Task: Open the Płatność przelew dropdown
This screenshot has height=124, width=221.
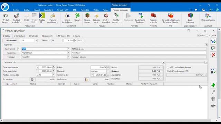Action: tap(108, 71)
